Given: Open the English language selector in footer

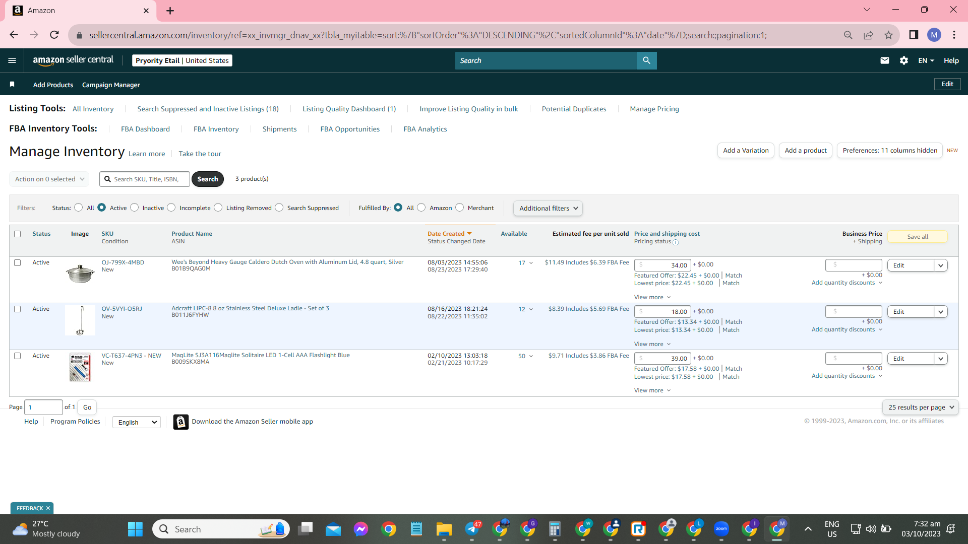Looking at the screenshot, I should [x=137, y=422].
